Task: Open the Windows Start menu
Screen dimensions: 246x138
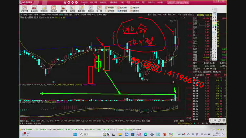Action: click(x=75, y=134)
